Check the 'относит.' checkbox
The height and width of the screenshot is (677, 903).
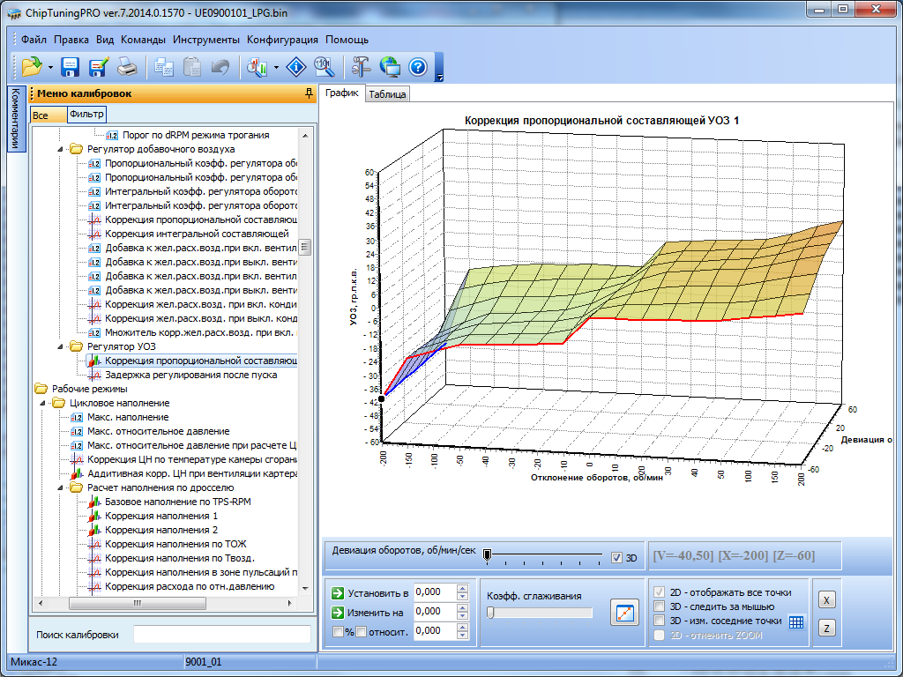click(361, 631)
